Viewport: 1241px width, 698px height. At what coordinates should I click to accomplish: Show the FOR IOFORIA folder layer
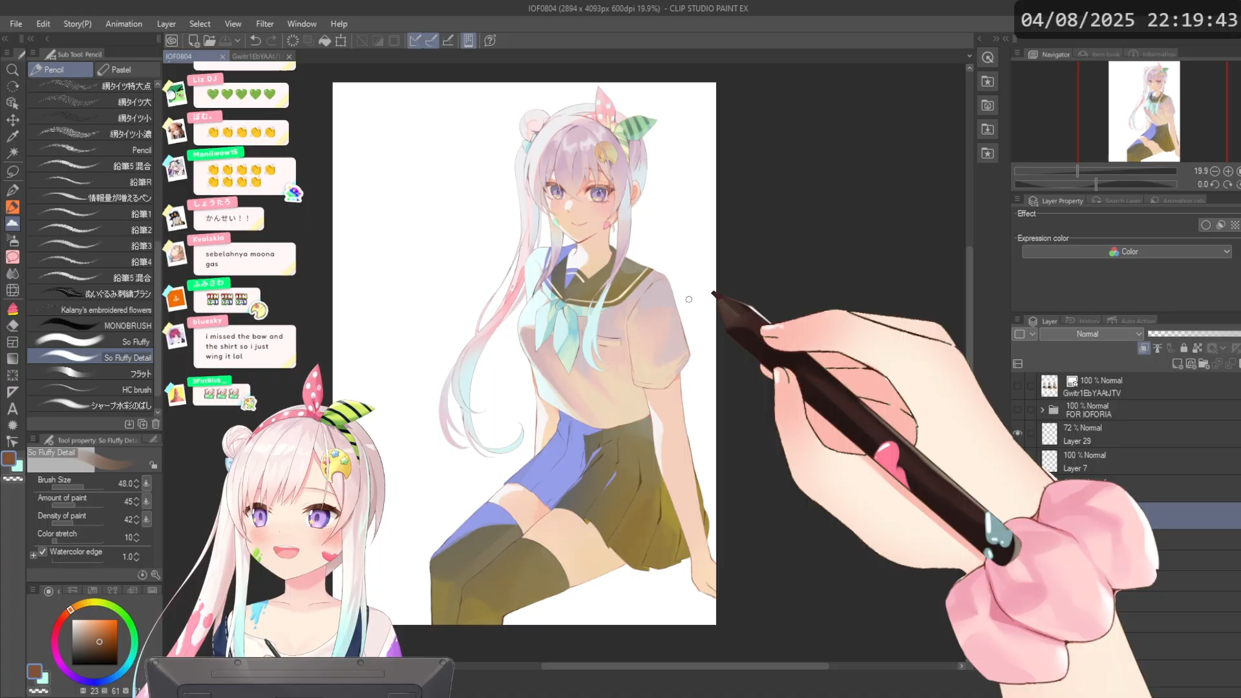coord(1017,410)
